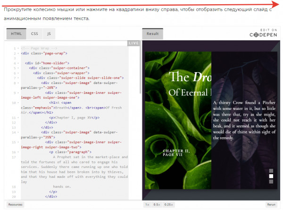Set result zoom to 0.5x
Screen dimensions: 283x210
click(157, 205)
